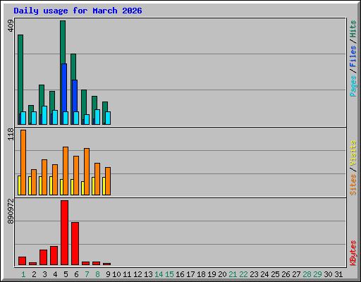Click the day 9 axis label
This screenshot has width=361, height=282.
(x=108, y=274)
